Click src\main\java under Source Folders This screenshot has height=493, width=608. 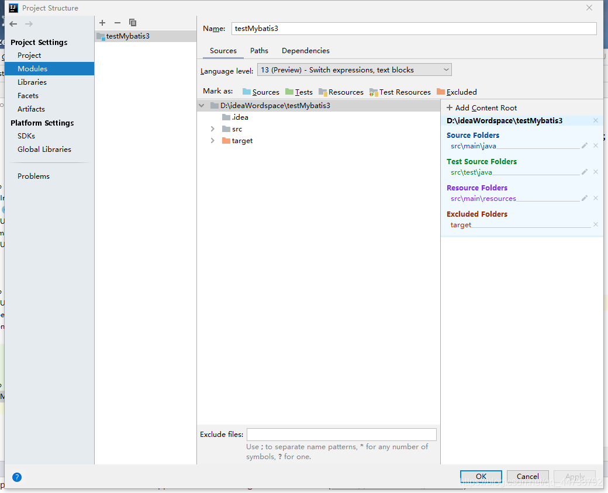click(474, 146)
